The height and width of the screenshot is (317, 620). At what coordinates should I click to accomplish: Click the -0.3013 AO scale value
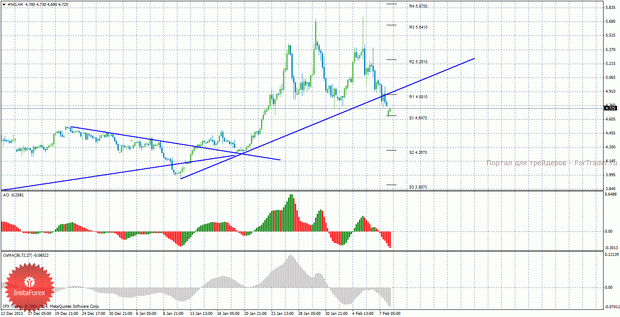(612, 248)
